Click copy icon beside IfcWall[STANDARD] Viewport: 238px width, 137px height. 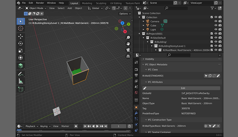[x=210, y=76]
